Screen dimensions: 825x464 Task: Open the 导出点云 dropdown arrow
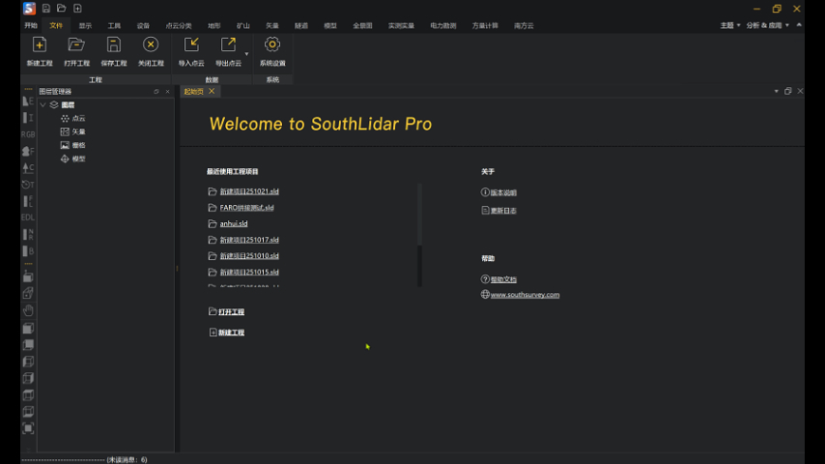246,53
